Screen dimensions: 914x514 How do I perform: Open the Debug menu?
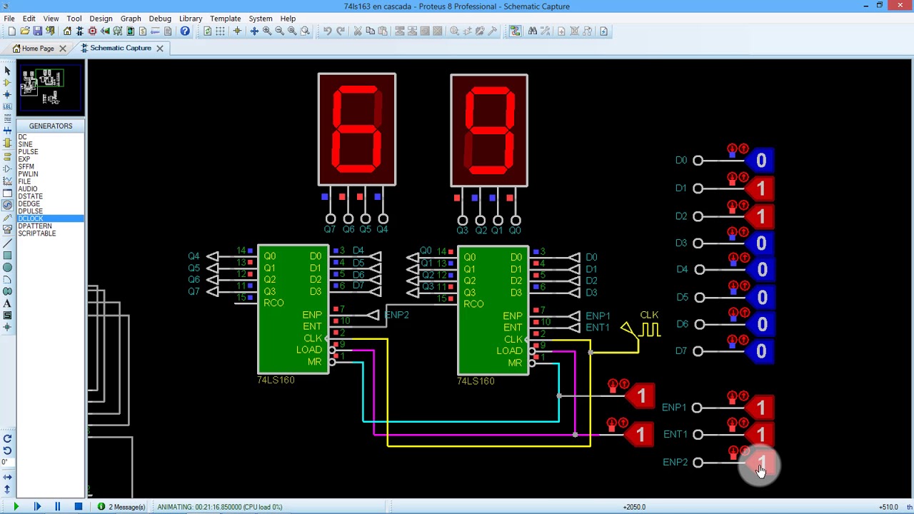160,19
